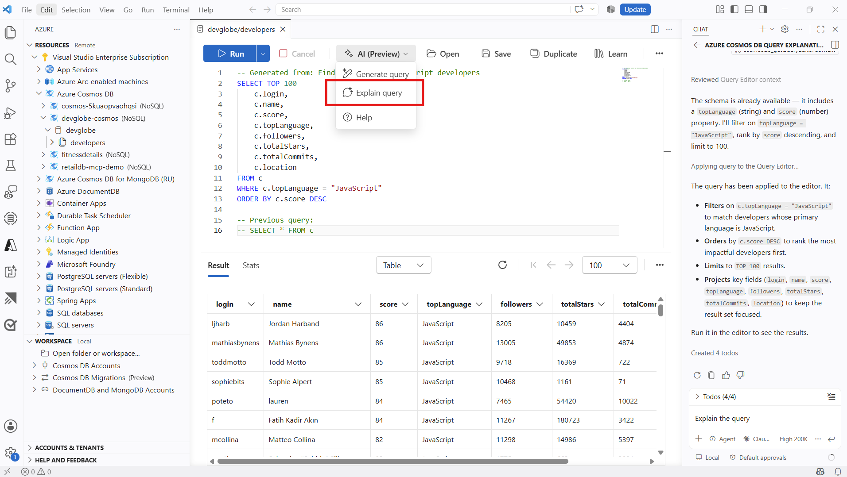The width and height of the screenshot is (847, 477).
Task: Expand the developers container
Action: (52, 142)
